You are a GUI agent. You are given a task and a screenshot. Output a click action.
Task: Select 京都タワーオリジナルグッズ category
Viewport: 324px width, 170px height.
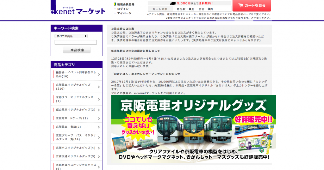tap(75, 99)
